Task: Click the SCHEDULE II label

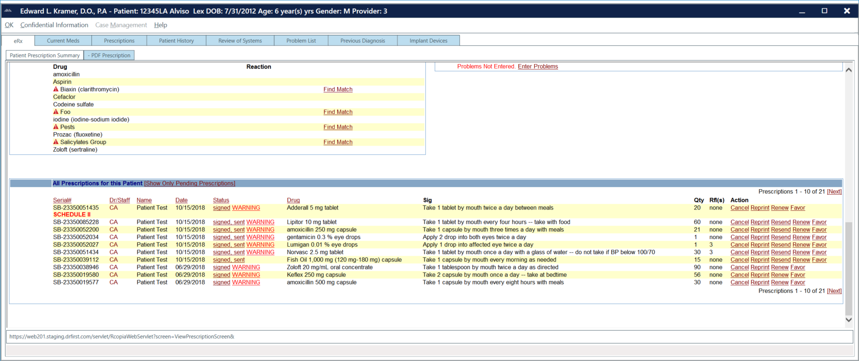Action: [72, 214]
